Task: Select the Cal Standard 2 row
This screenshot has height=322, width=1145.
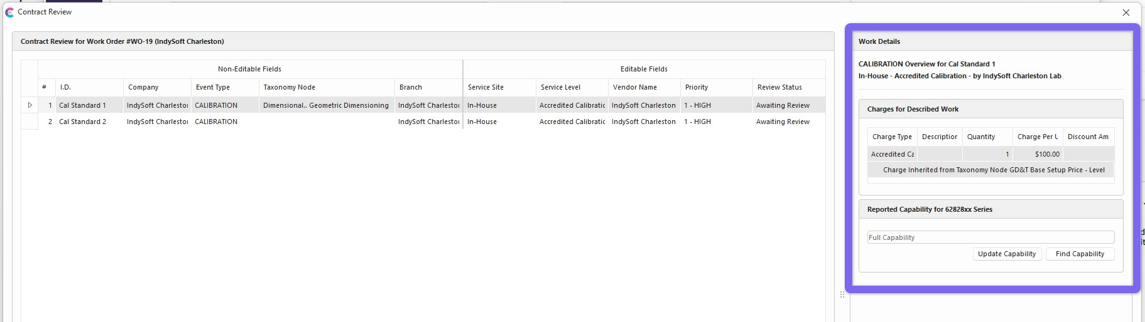Action: (82, 122)
